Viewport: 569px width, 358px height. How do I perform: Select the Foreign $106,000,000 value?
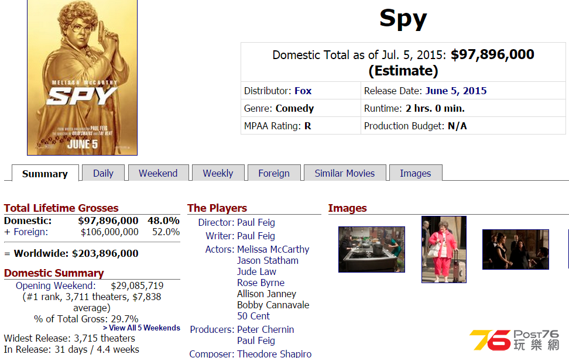(109, 232)
